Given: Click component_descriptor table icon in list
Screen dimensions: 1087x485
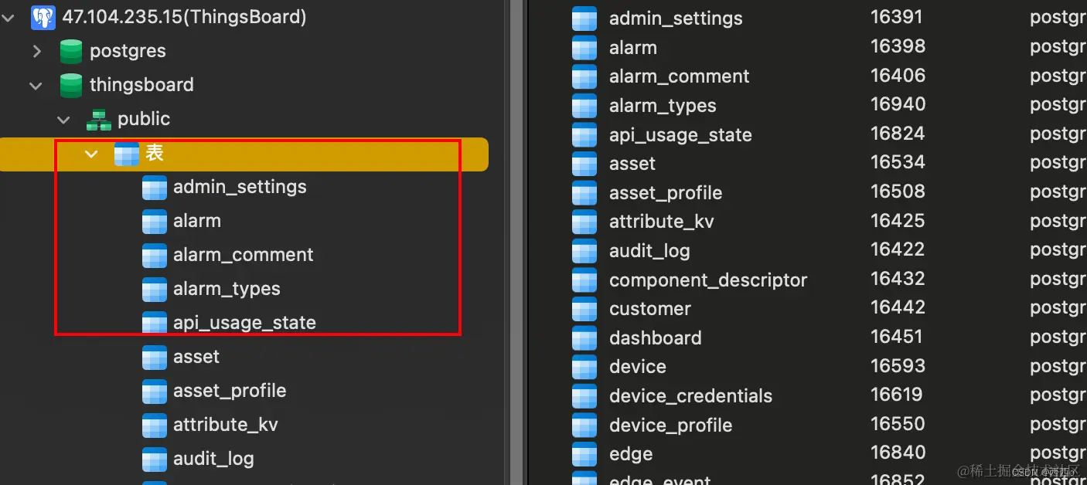Looking at the screenshot, I should click(x=584, y=280).
